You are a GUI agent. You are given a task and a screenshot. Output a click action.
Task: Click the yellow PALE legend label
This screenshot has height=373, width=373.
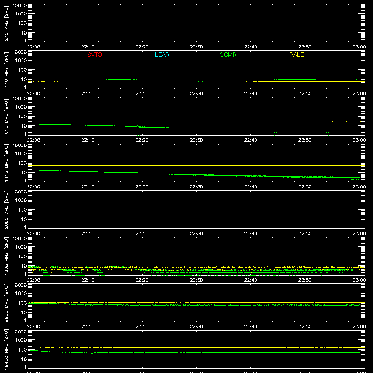[x=297, y=55]
